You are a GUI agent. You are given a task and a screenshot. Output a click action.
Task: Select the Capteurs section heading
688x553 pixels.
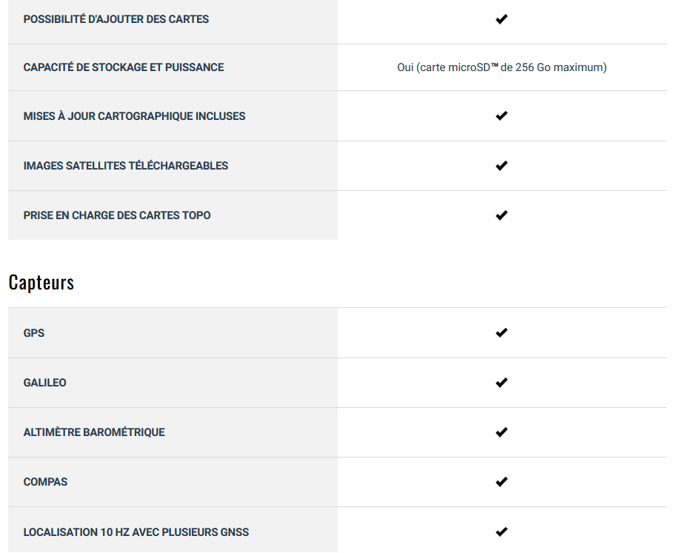pos(41,282)
